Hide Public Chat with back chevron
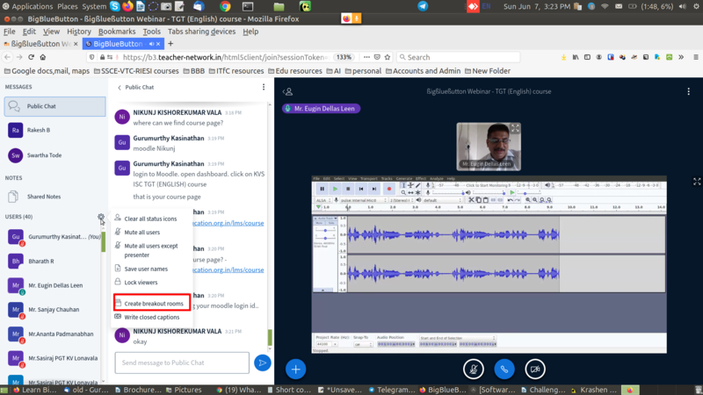Screen dimensions: 703x395 (120, 87)
